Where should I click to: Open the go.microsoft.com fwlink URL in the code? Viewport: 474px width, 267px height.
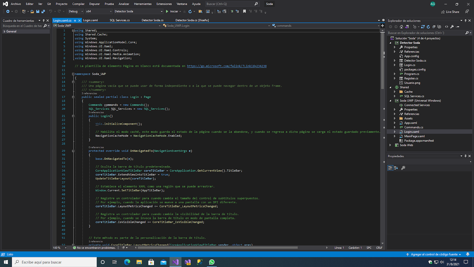click(227, 66)
